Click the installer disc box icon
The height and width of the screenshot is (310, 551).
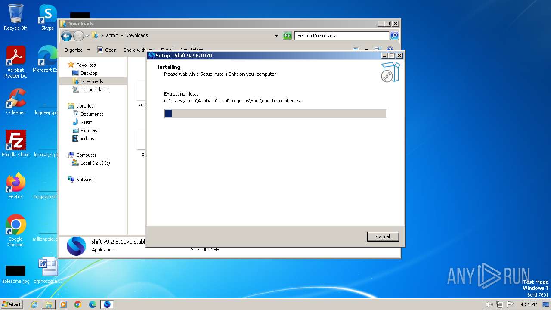[x=390, y=72]
